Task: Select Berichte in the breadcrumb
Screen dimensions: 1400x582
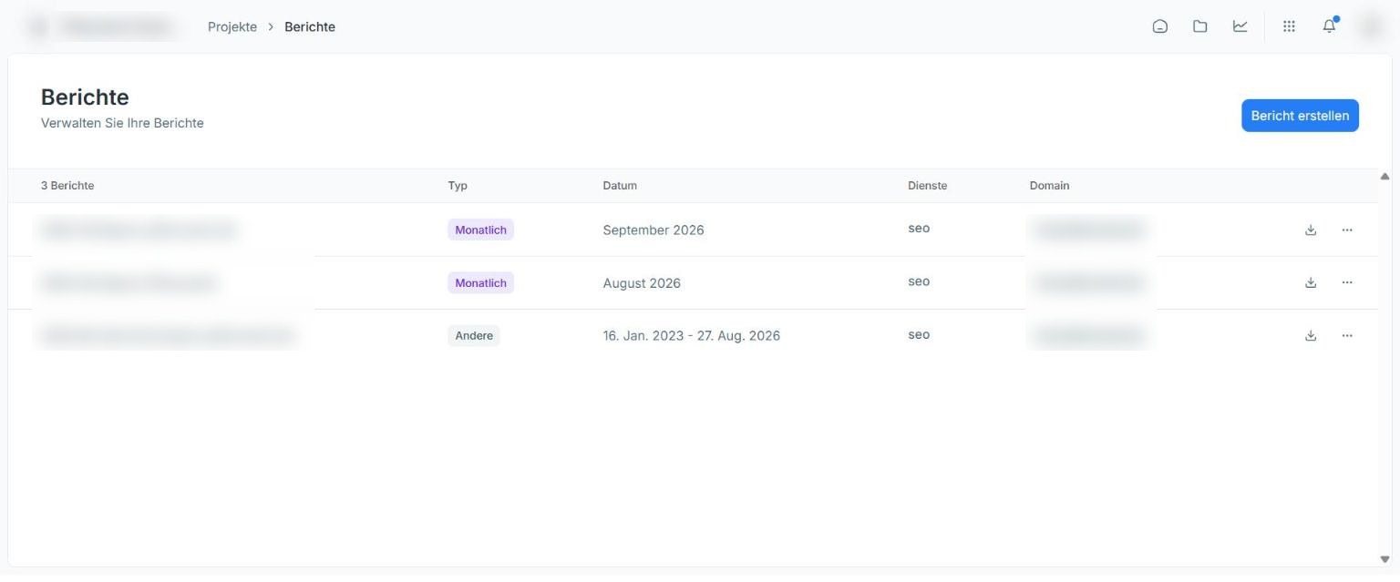Action: 310,26
